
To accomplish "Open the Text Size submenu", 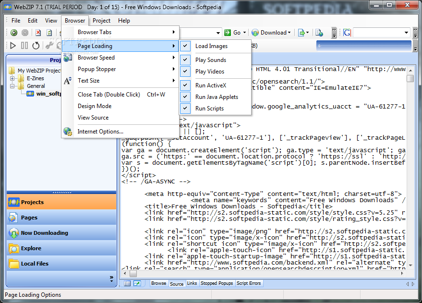I will [121, 81].
